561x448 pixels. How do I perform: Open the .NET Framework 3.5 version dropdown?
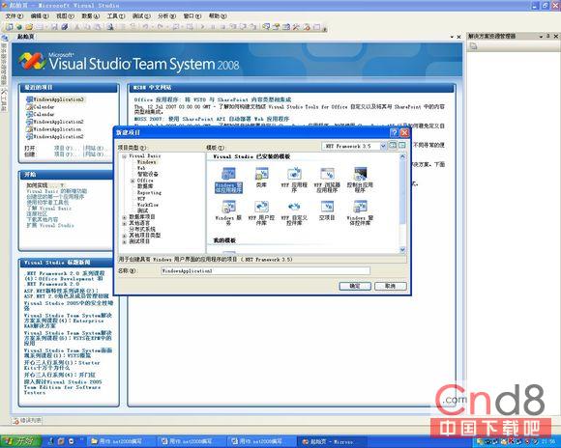383,146
